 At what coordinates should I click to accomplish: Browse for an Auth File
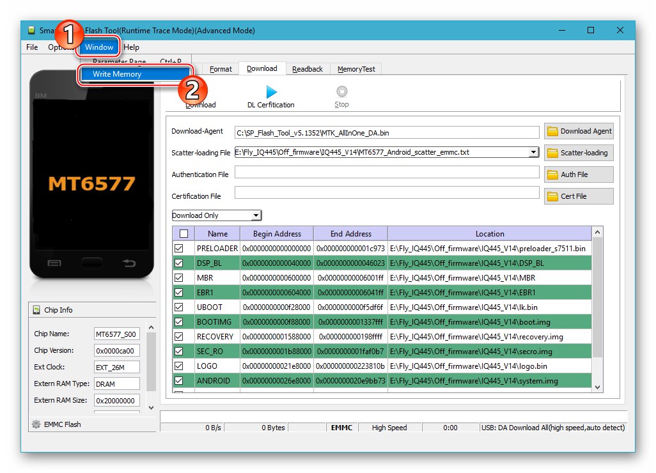coord(578,174)
